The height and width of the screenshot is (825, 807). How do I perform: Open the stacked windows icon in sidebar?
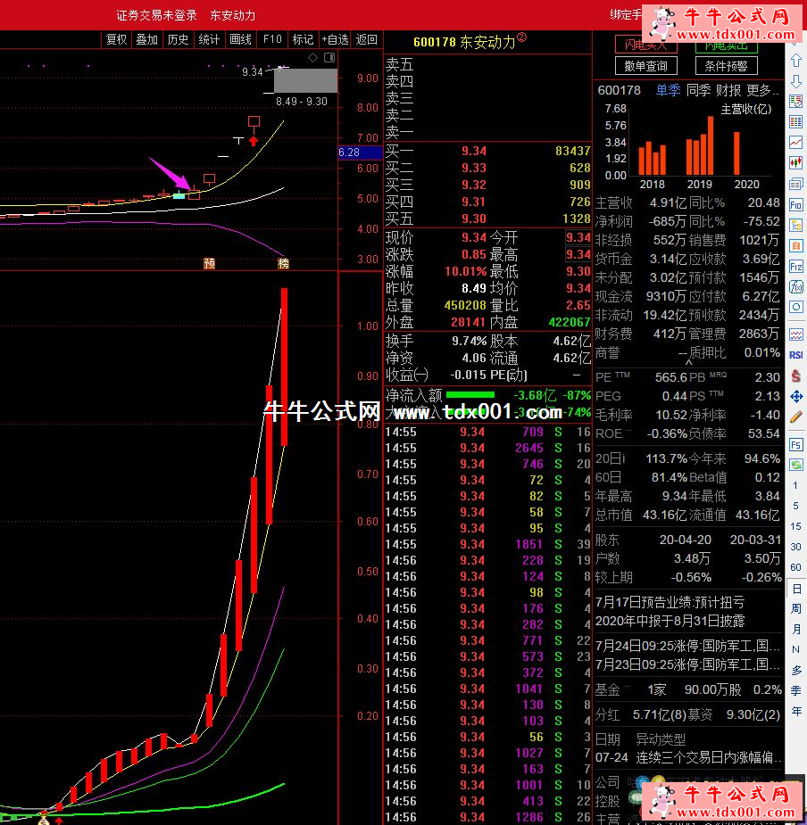796,184
